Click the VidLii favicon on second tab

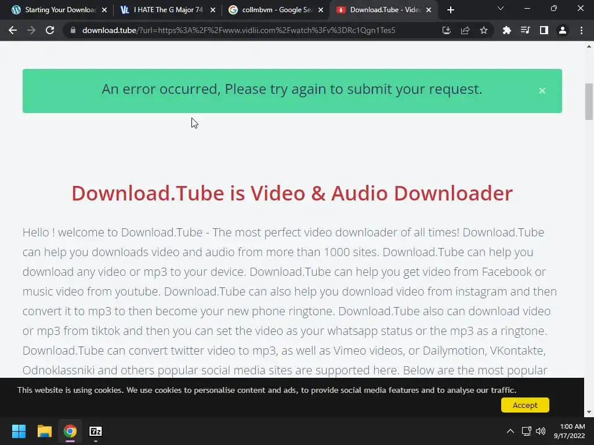click(125, 10)
